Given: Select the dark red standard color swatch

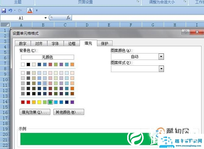Looking at the screenshot, I should (x=23, y=102).
